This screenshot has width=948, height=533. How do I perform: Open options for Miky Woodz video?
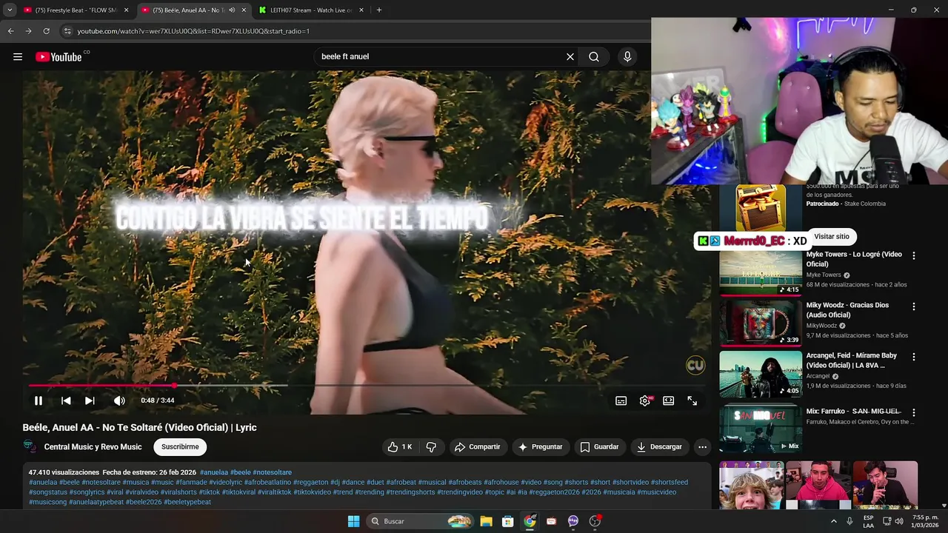914,306
